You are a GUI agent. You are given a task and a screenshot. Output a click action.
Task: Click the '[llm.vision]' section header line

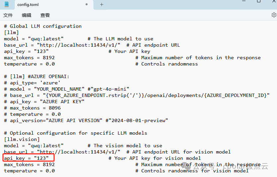22,140
